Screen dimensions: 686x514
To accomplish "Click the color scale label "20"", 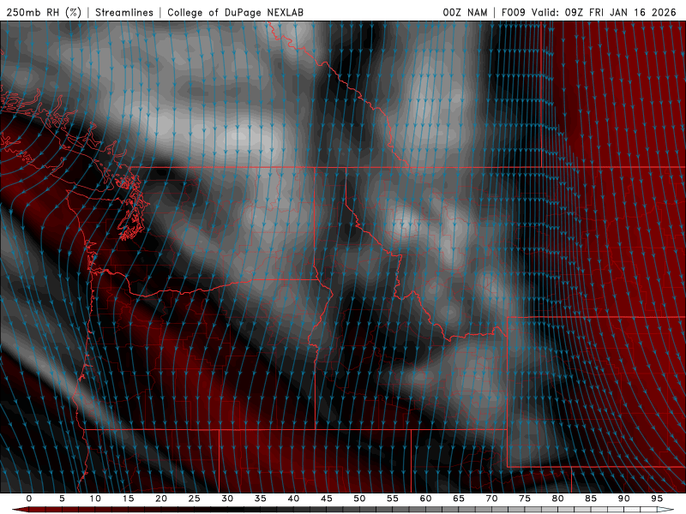I will click(161, 499).
